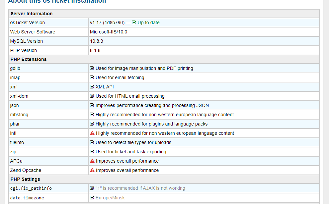Image resolution: width=329 pixels, height=204 pixels.
Task: Click Used for HTML email processing text
Action: point(130,96)
